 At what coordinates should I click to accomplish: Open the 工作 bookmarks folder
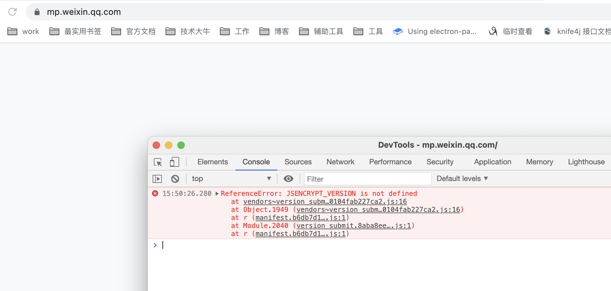(235, 32)
